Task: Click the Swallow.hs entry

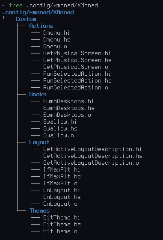Action: (x=60, y=129)
